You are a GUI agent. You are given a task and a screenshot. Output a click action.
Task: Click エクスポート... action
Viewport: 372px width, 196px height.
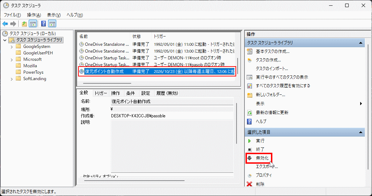[267, 167]
